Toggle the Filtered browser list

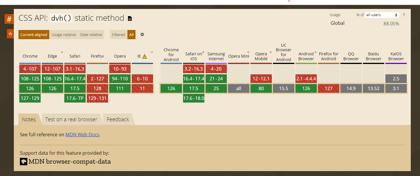pyautogui.click(x=118, y=34)
